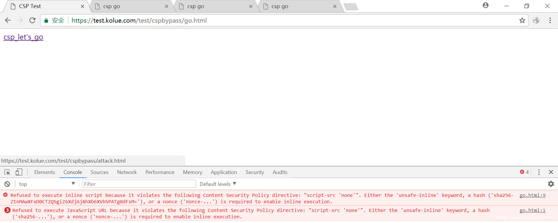Open the Sources panel

point(99,172)
